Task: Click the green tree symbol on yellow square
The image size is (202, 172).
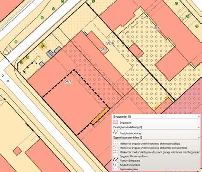Action: pyautogui.click(x=42, y=46)
